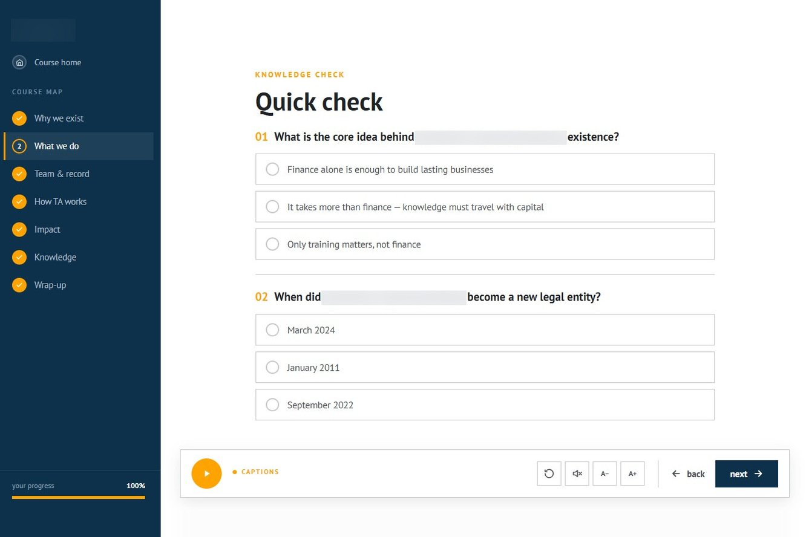This screenshot has width=806, height=537.
Task: Click the 100% progress value
Action: pos(136,486)
